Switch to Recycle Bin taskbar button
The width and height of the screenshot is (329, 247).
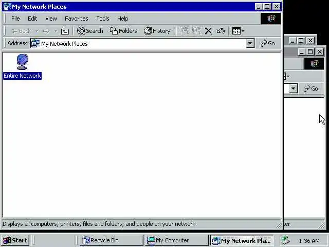[111, 240]
